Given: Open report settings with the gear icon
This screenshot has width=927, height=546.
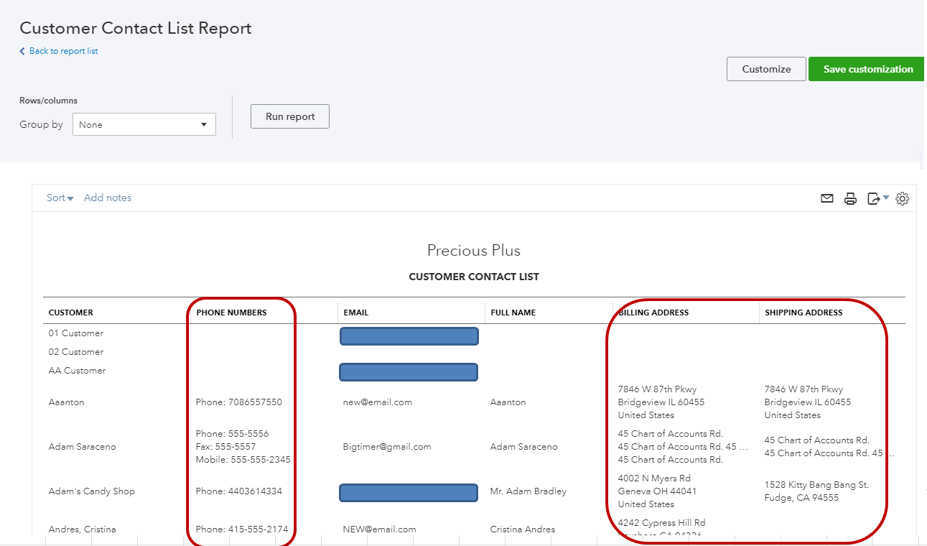Looking at the screenshot, I should click(x=902, y=198).
